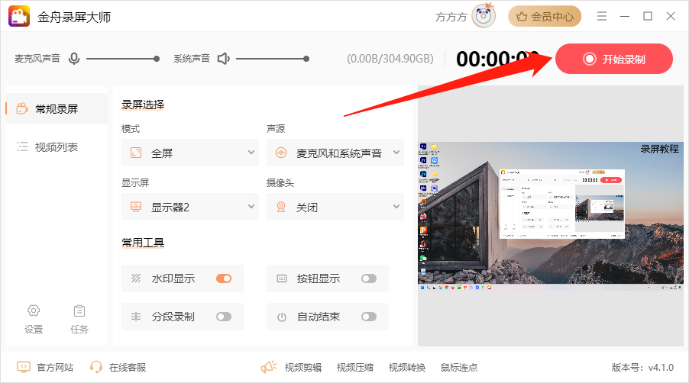Select the 常规录屏 tab
Image resolution: width=689 pixels, height=383 pixels.
click(x=56, y=108)
